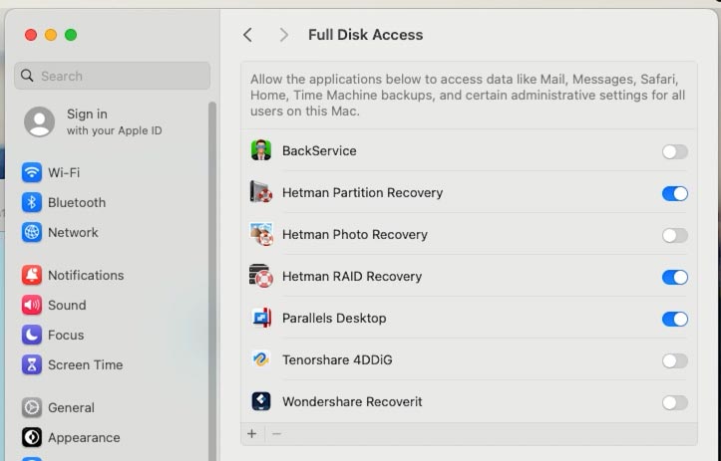Click the BackService app icon
721x461 pixels.
(261, 150)
